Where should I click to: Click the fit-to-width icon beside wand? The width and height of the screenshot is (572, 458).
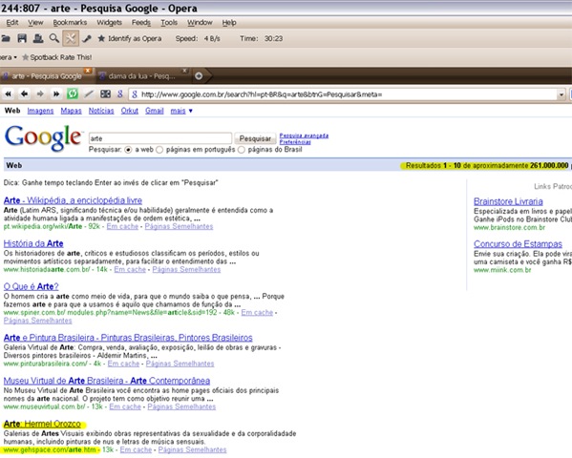pyautogui.click(x=105, y=94)
